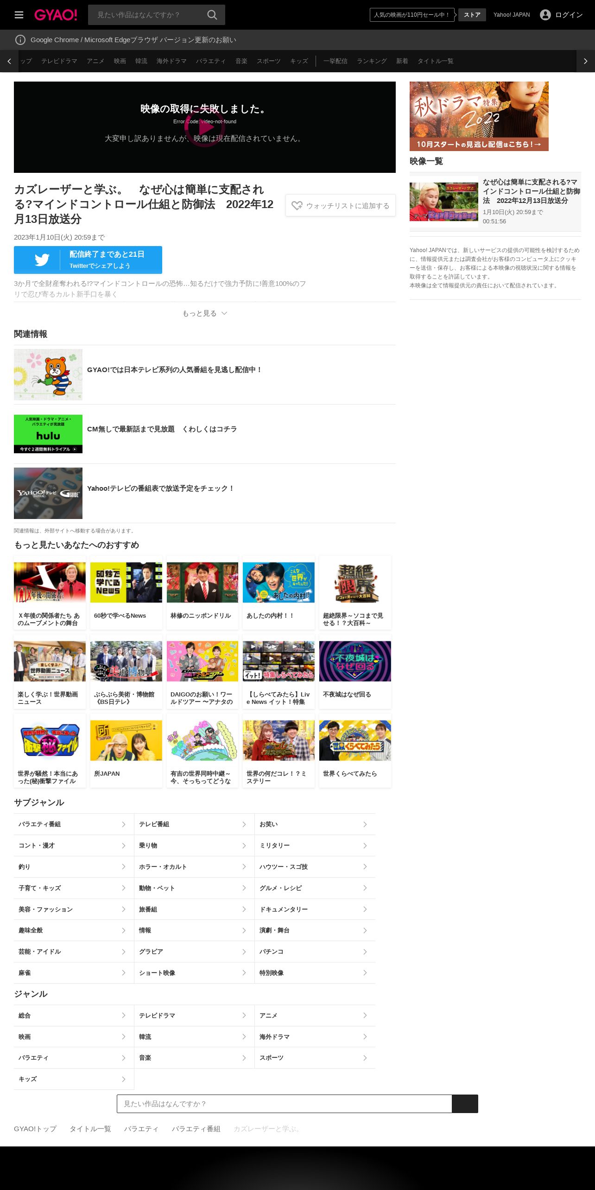Open the あしたの内村！！ card

pyautogui.click(x=279, y=593)
